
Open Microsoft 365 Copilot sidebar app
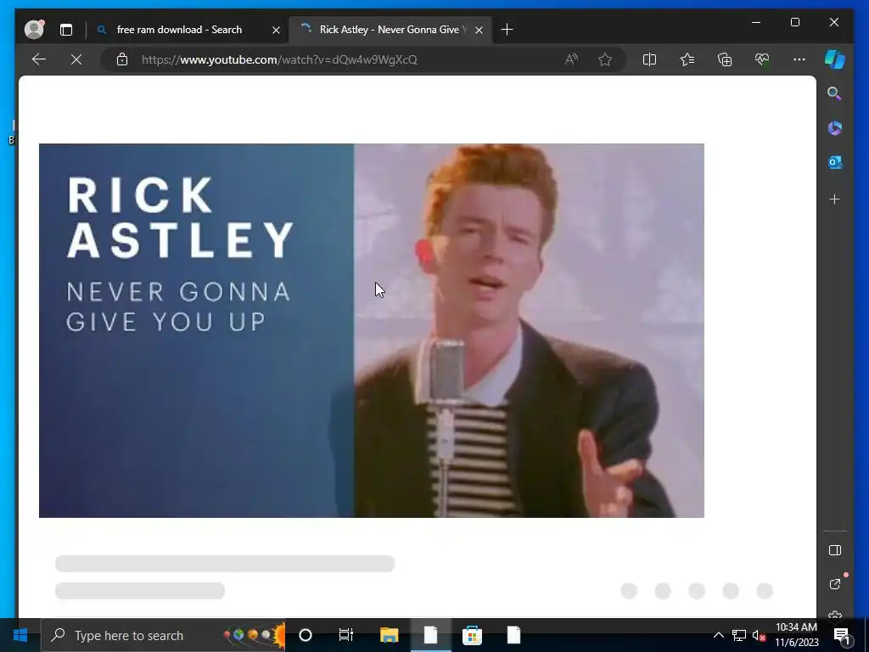[835, 128]
